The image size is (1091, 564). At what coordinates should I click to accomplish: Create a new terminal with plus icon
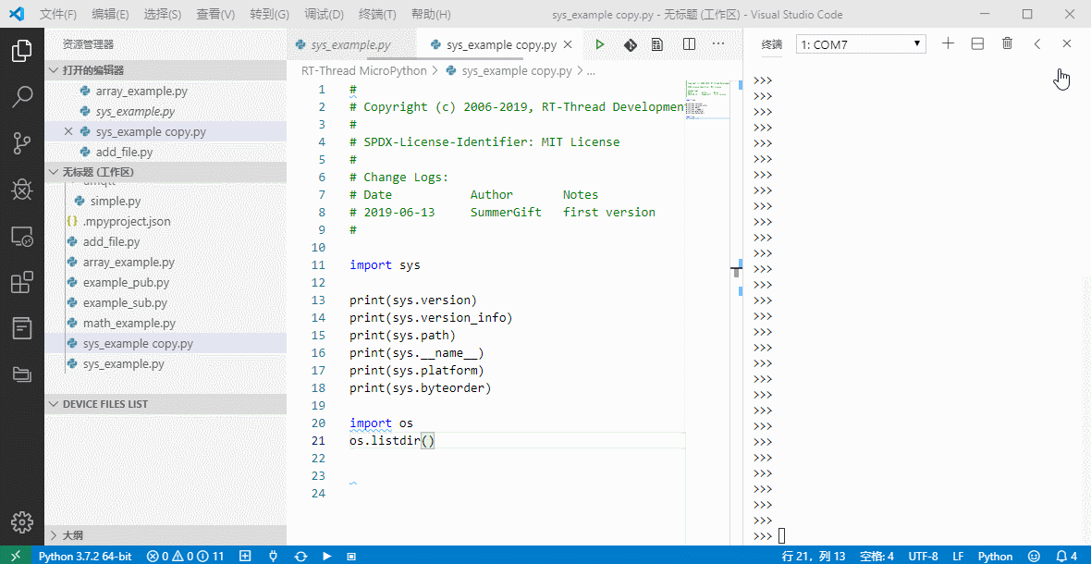point(948,43)
